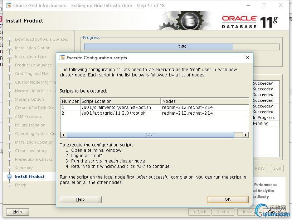Select Installation Type step
292x220 pixels.
(x=31, y=56)
